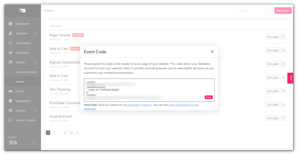The height and width of the screenshot is (155, 298).
Task: Click the Return To Admin exit icon
Action: coord(10,120)
